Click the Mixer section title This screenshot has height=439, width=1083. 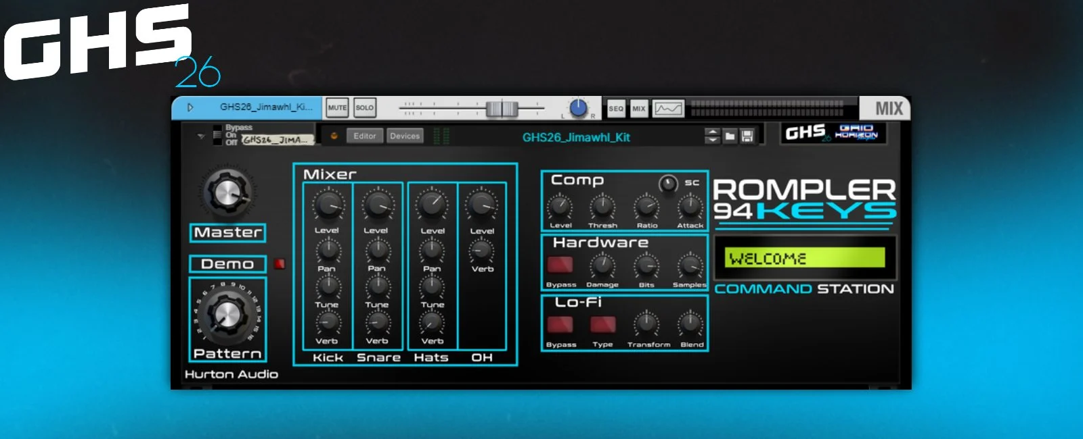click(330, 174)
